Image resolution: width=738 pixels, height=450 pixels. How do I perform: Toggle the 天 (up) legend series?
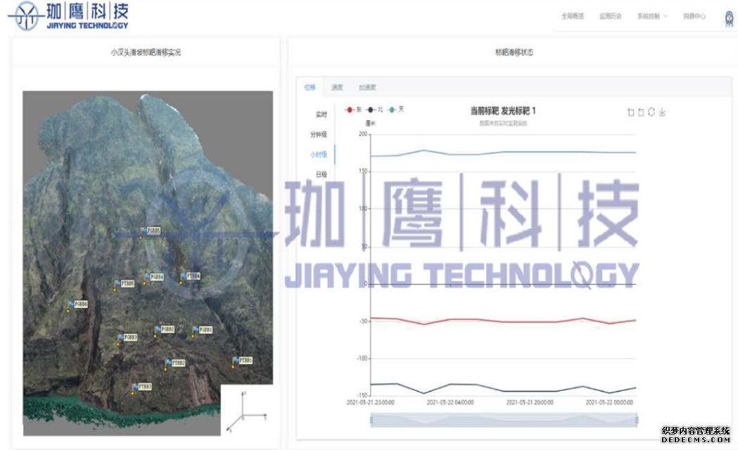tap(397, 110)
